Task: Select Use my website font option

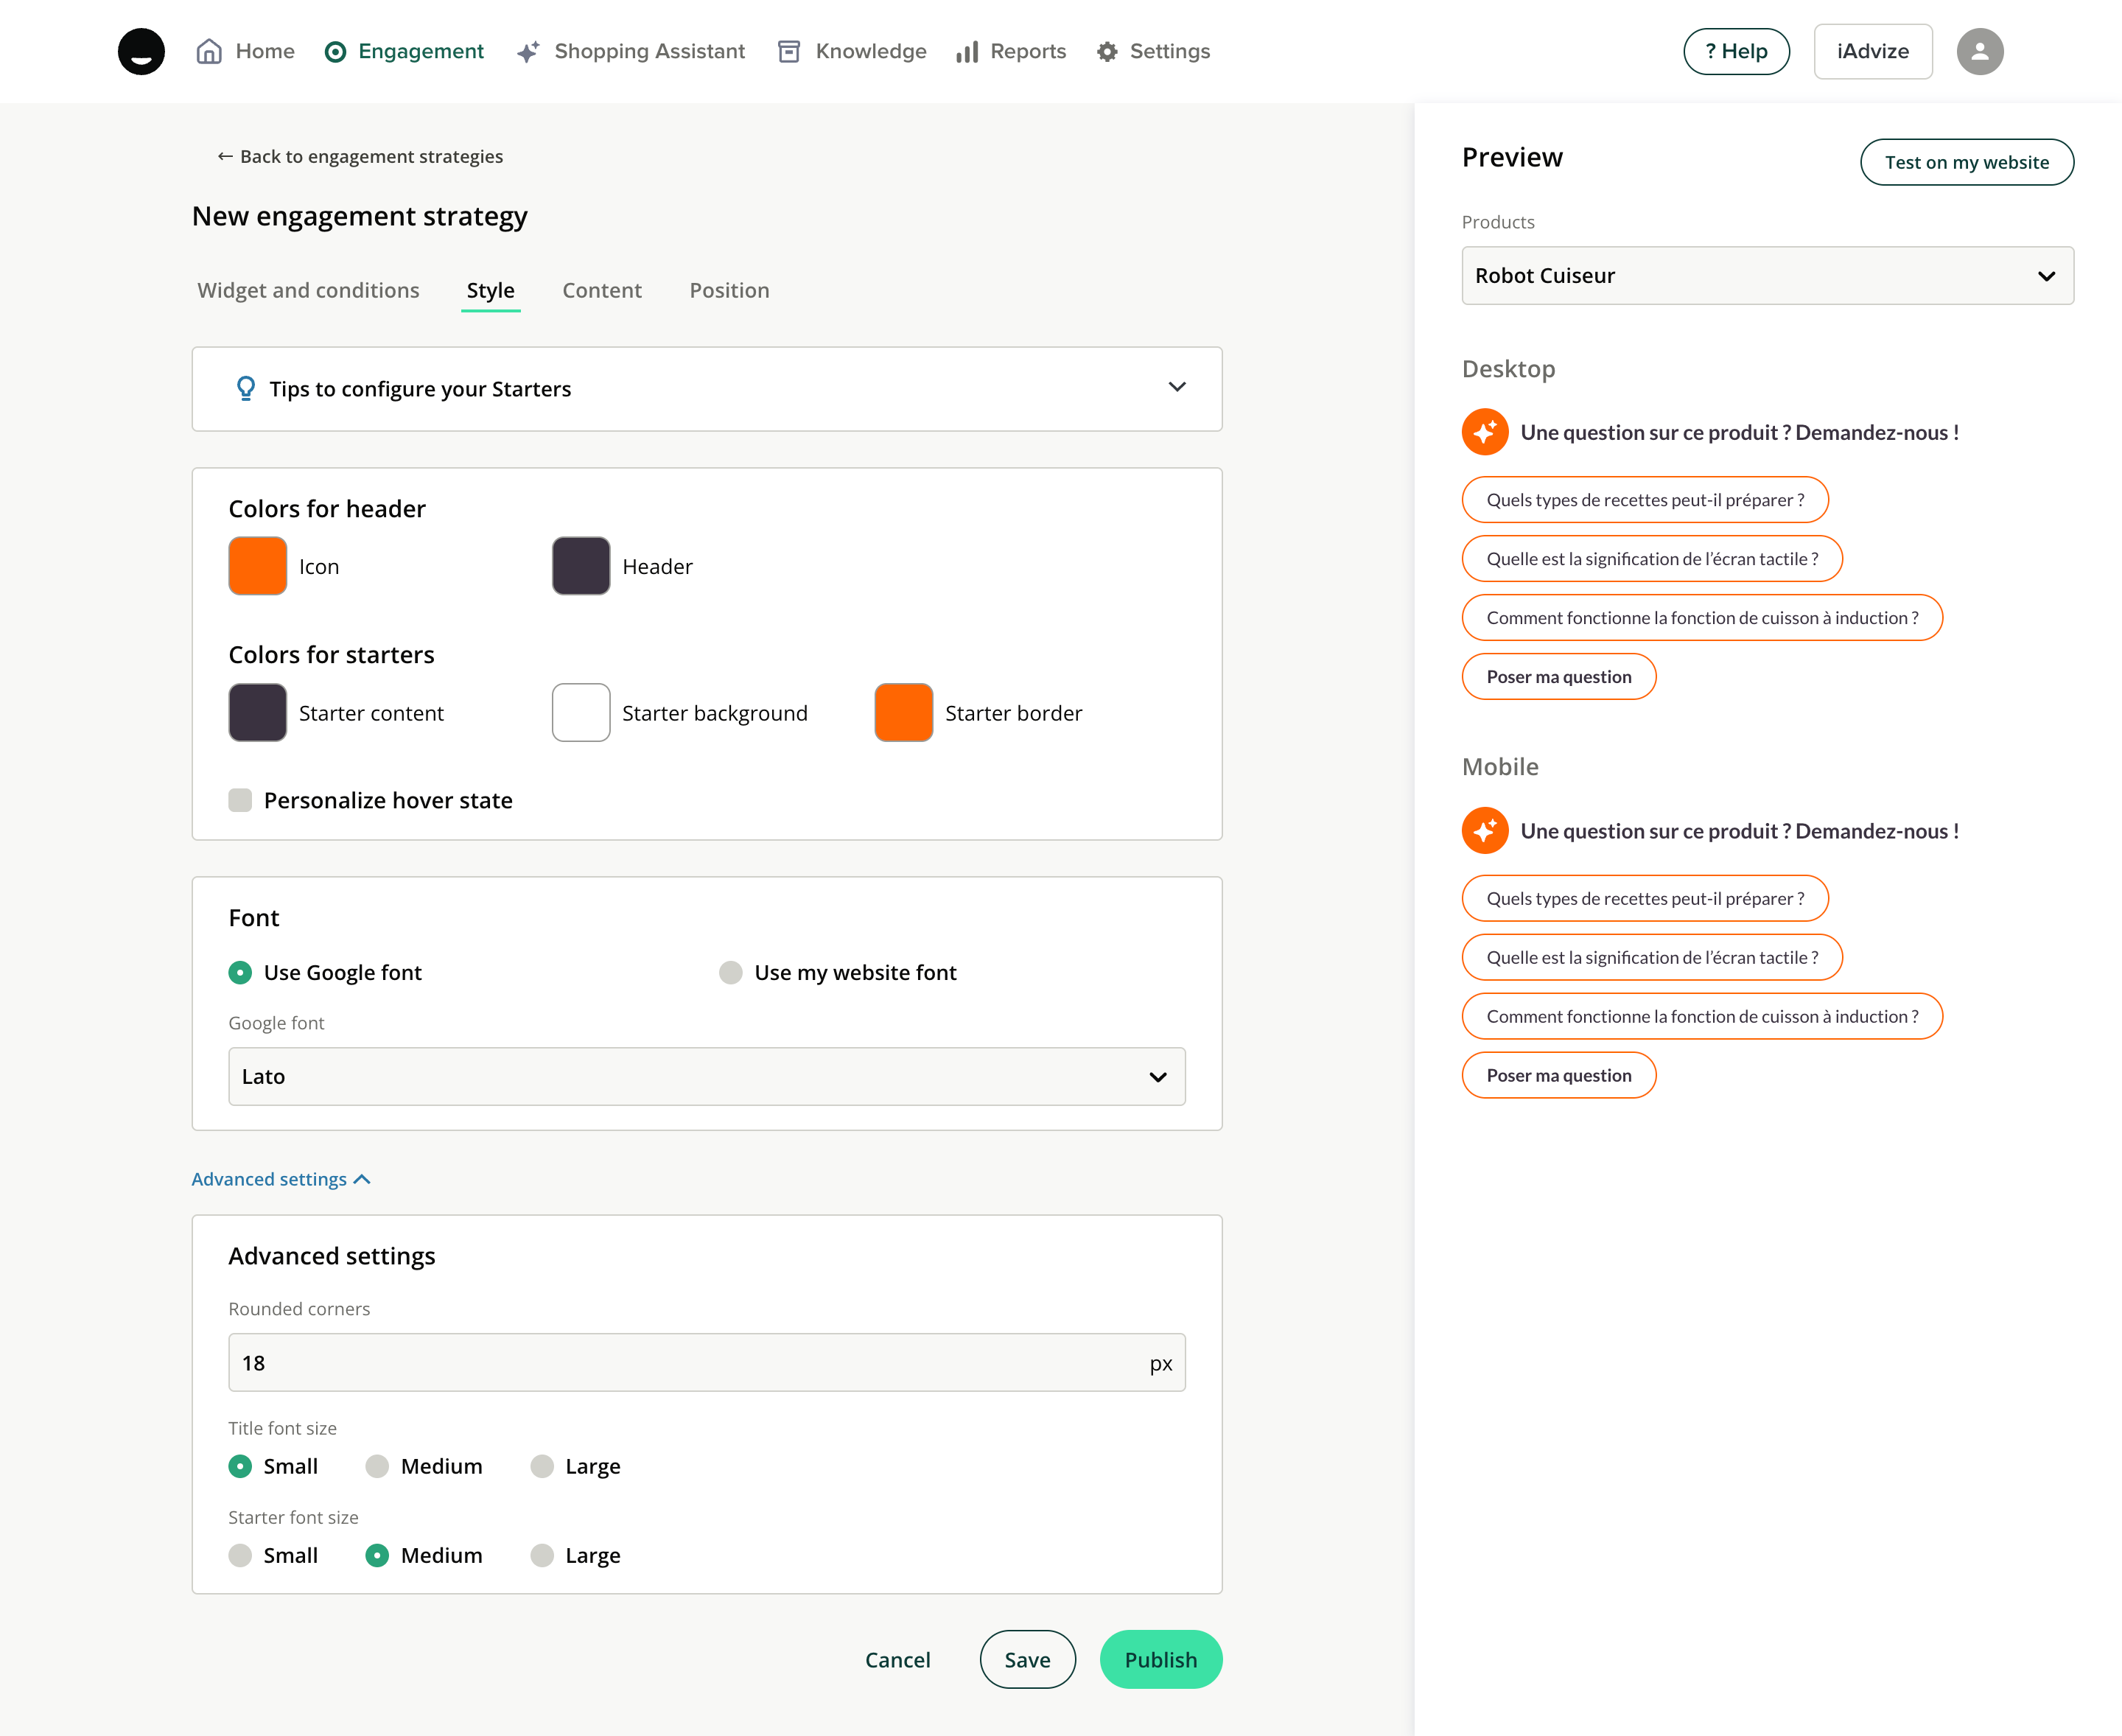Action: pos(731,973)
